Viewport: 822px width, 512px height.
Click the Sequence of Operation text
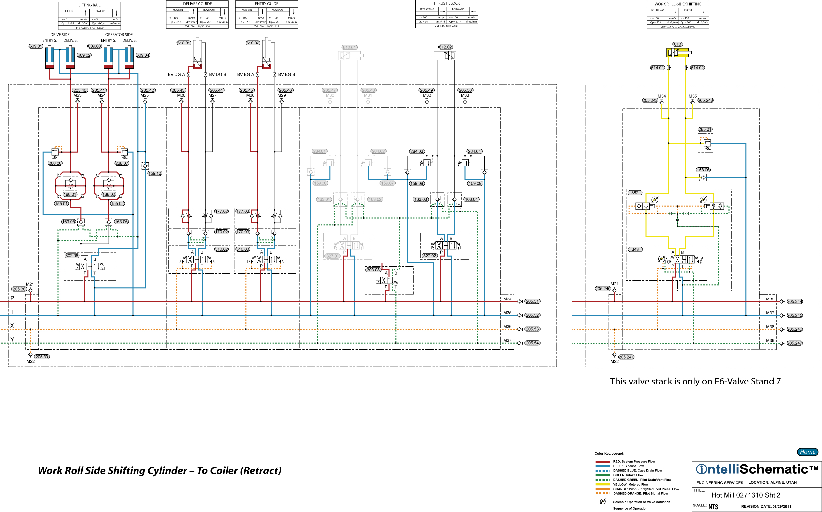(630, 508)
